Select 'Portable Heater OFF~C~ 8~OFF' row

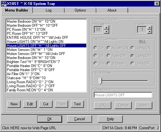[46, 70]
